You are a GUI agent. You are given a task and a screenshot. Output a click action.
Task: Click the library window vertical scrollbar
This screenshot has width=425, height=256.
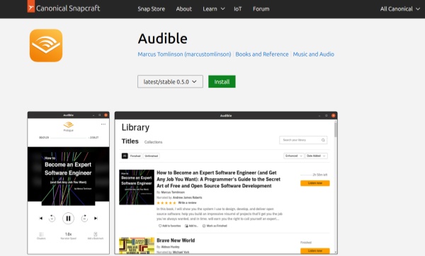coord(336,130)
